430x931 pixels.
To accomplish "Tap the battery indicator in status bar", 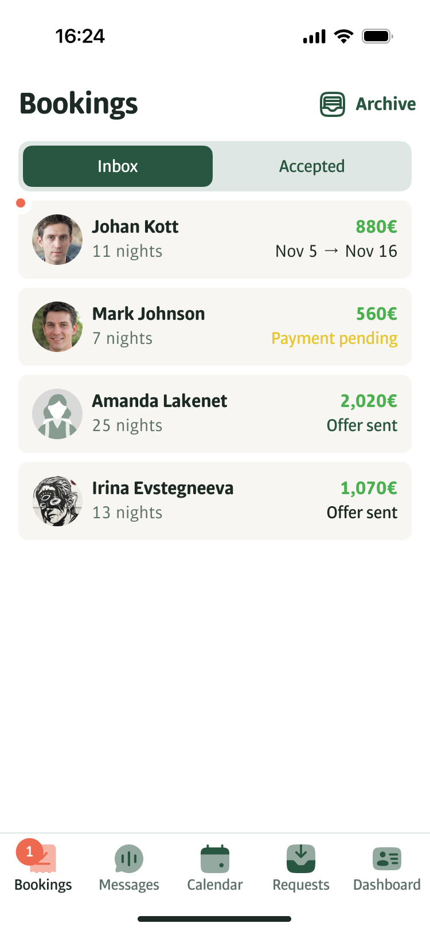I will [377, 37].
